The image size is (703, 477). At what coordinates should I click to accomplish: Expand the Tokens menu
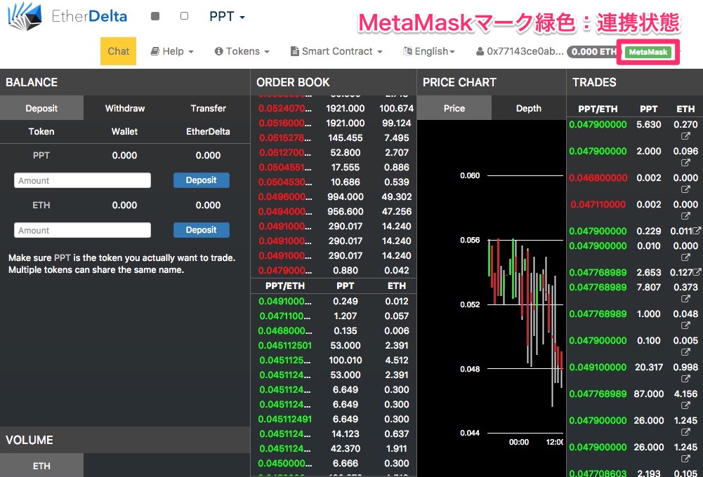(x=242, y=51)
